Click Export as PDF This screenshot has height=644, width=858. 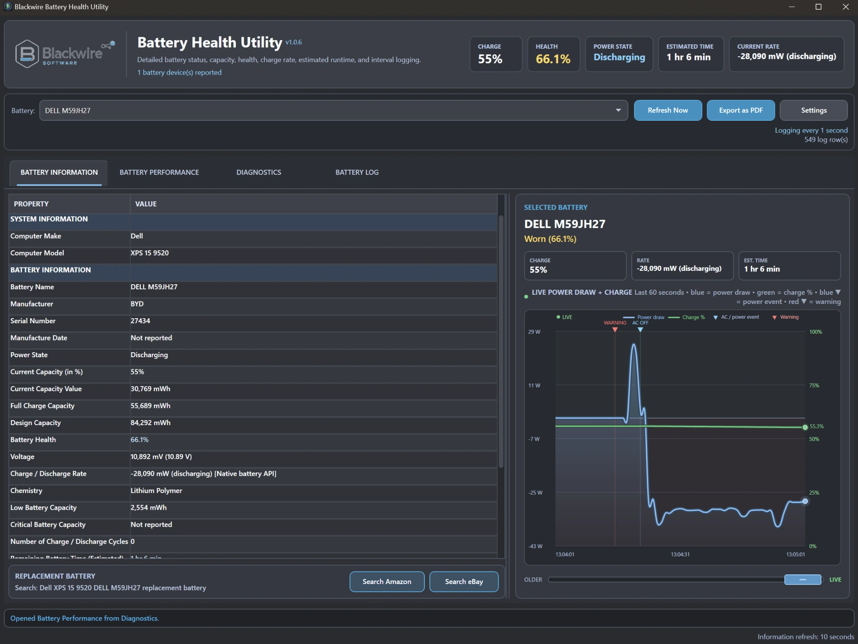741,110
